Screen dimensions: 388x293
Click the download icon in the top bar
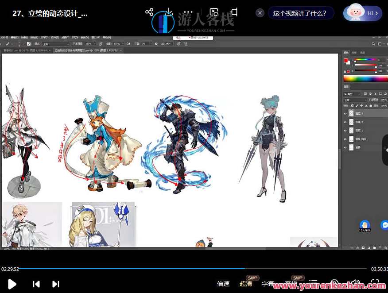(x=169, y=12)
